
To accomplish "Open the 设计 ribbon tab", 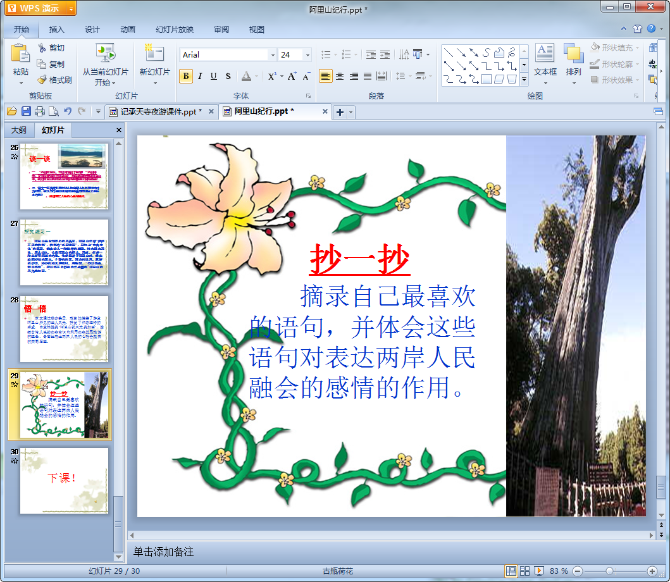I will click(x=92, y=29).
